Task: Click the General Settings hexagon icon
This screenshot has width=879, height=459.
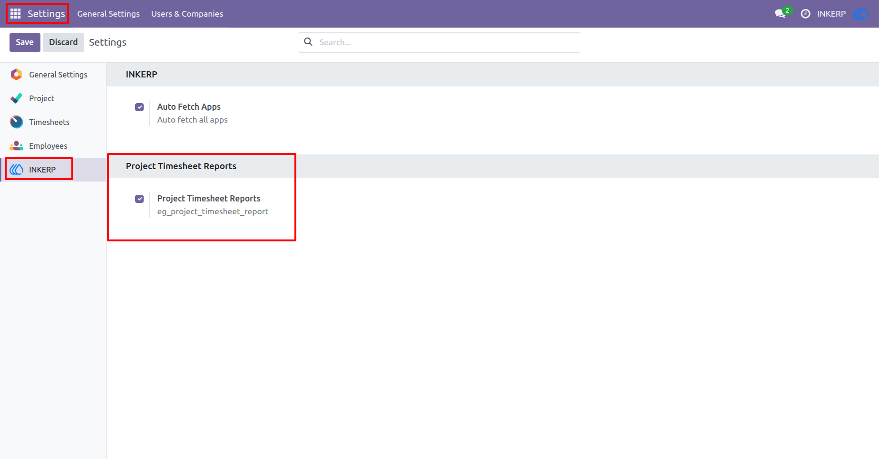Action: pyautogui.click(x=16, y=75)
